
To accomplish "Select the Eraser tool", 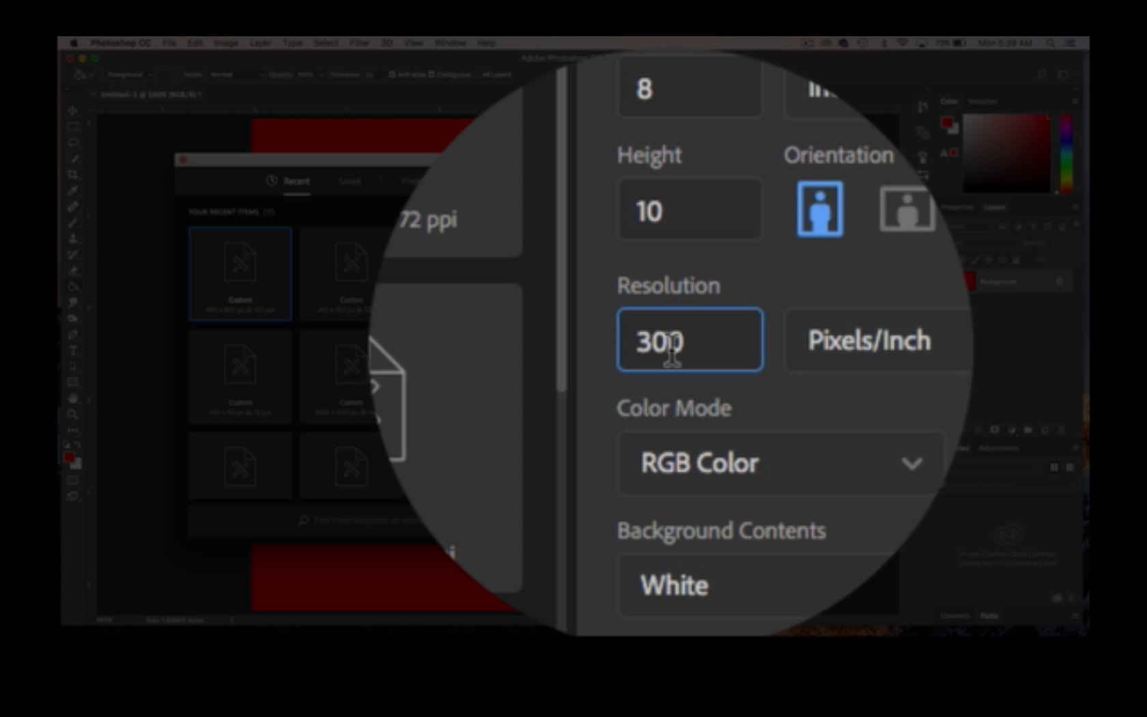I will coord(72,270).
